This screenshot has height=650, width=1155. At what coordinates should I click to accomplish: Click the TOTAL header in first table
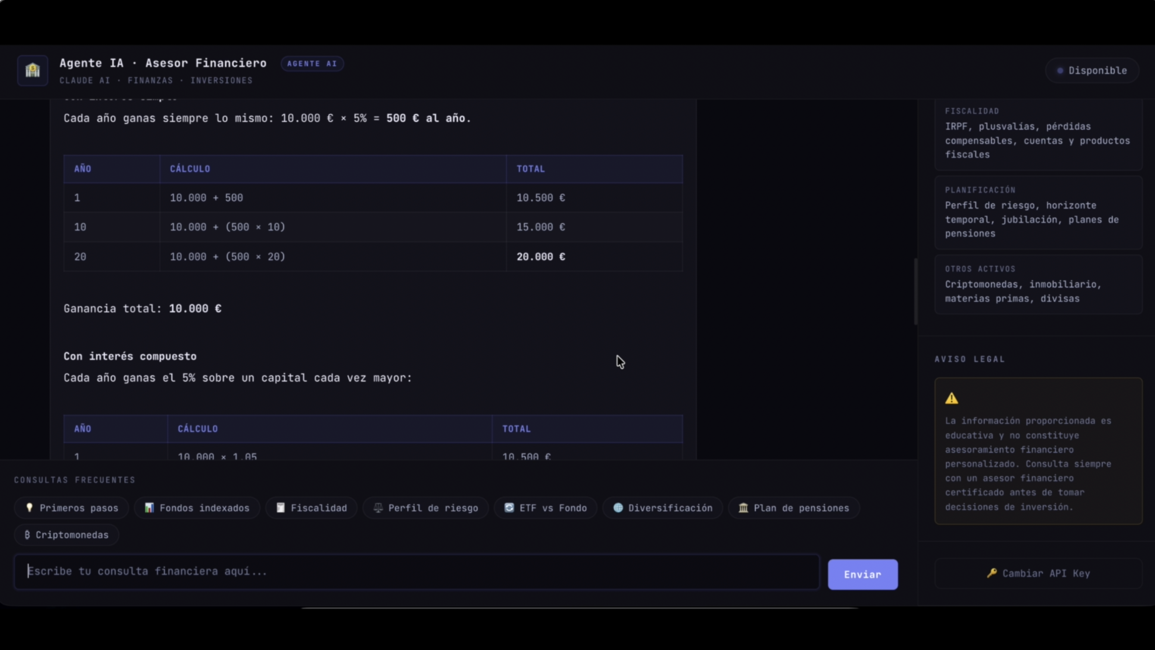(x=531, y=169)
